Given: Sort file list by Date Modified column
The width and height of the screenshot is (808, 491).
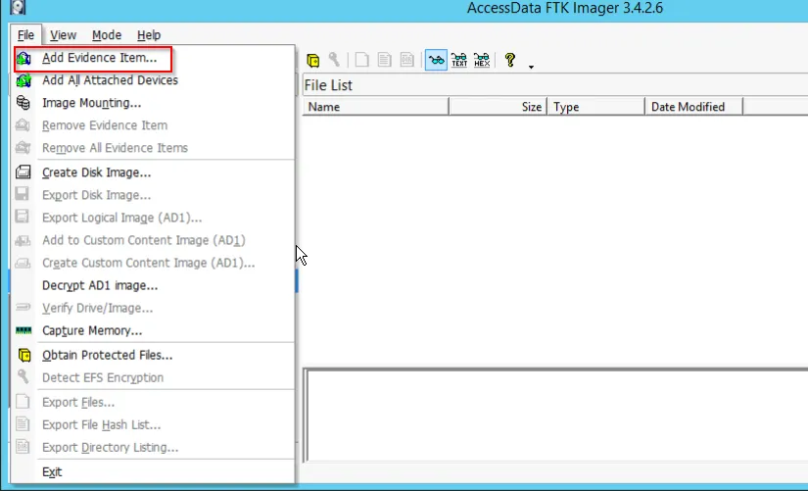Looking at the screenshot, I should (x=692, y=107).
